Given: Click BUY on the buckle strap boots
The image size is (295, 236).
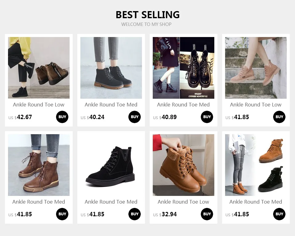Looking at the screenshot, I should tap(279, 214).
